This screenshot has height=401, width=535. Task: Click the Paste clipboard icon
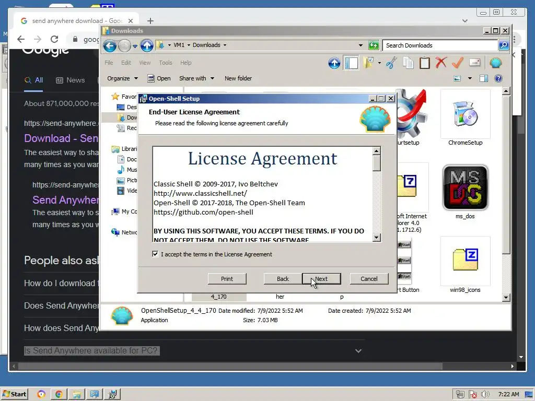(x=424, y=63)
